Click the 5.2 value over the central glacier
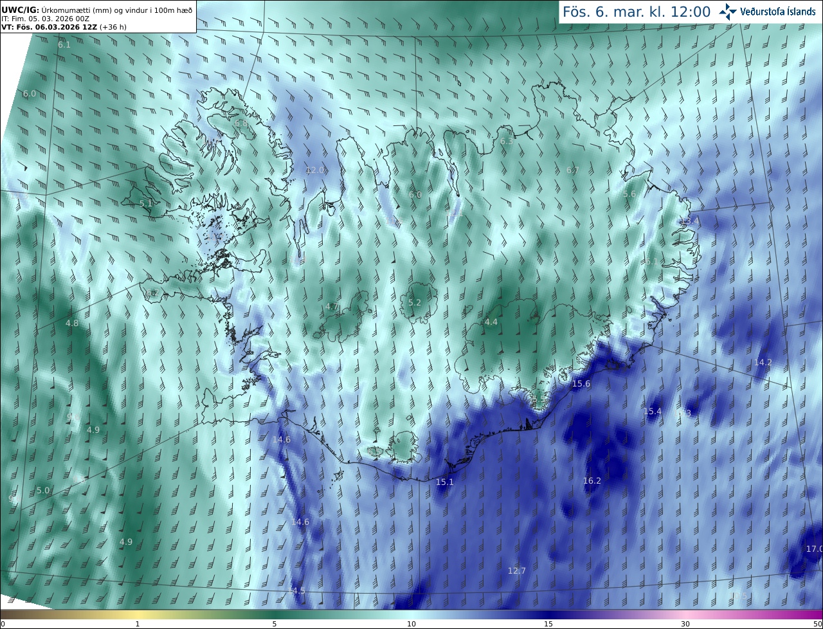This screenshot has width=823, height=629. click(x=415, y=302)
